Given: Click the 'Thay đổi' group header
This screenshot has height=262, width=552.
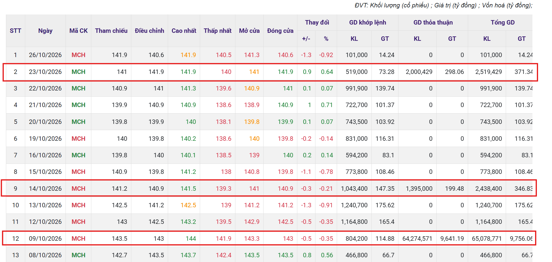Looking at the screenshot, I should (317, 22).
